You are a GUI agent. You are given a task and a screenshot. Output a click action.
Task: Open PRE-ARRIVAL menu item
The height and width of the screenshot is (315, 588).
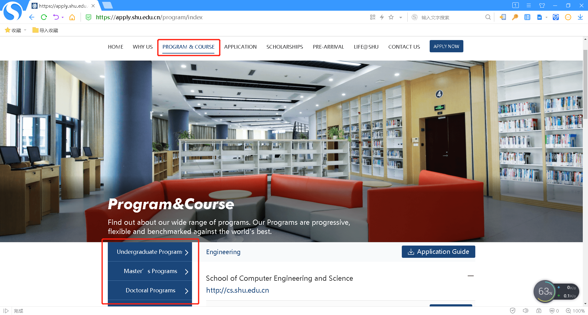click(328, 47)
